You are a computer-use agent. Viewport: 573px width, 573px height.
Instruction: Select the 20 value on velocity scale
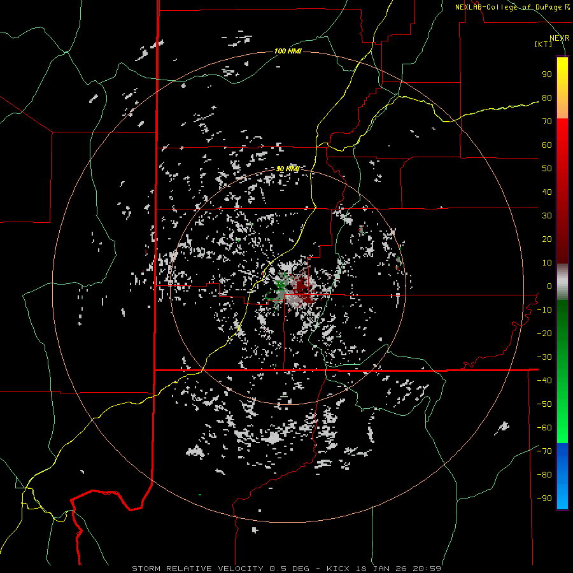(x=547, y=239)
